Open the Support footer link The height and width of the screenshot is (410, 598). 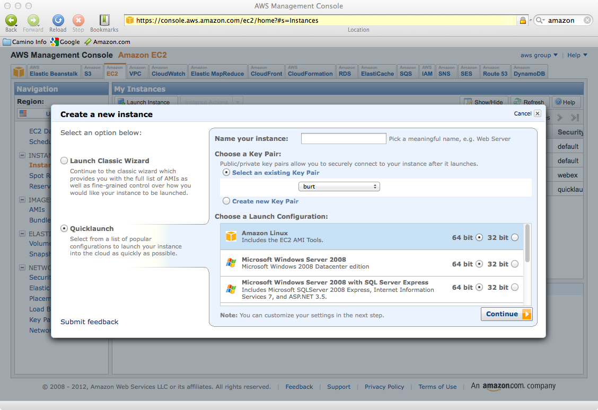click(x=339, y=387)
